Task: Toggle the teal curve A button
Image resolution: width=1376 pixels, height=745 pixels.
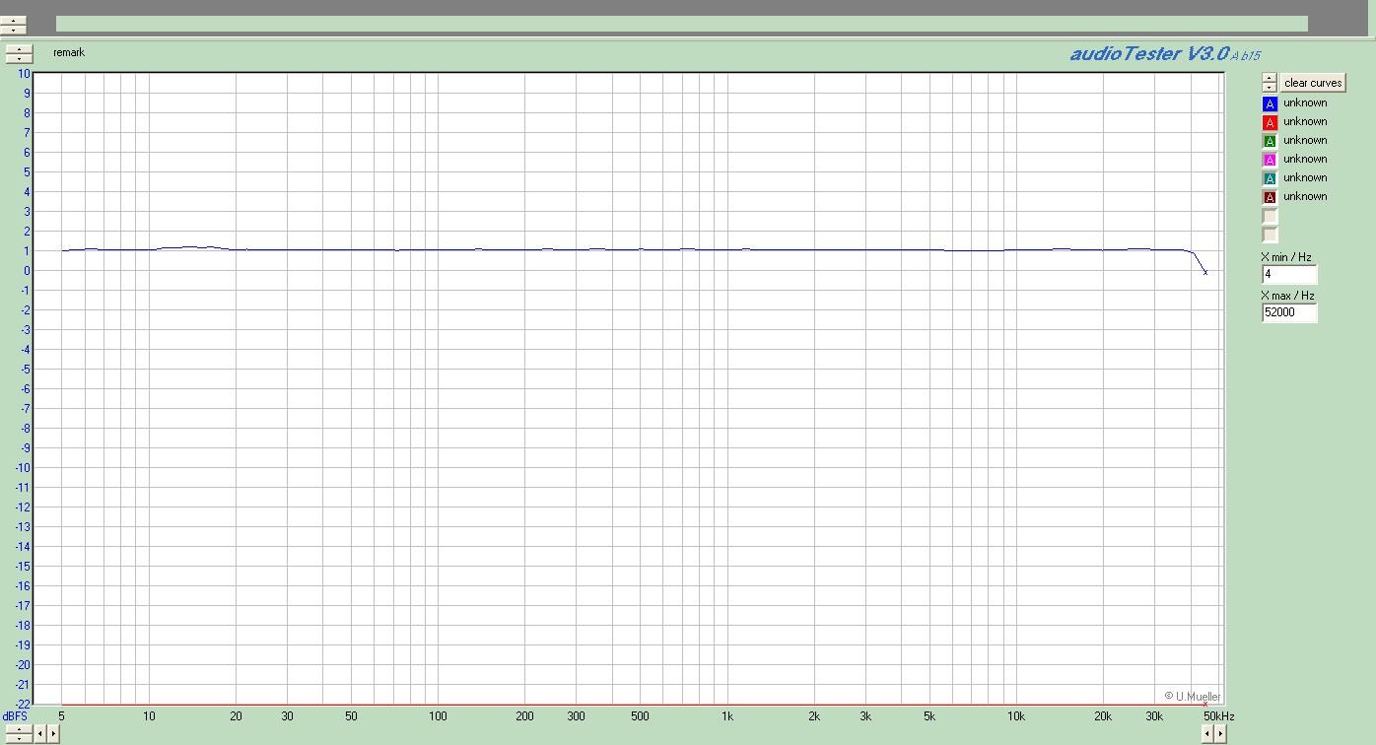Action: 1270,178
